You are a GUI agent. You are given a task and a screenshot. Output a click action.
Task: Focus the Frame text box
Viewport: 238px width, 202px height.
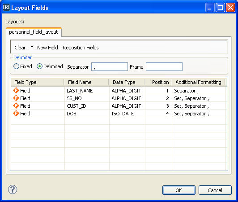pyautogui.click(x=164, y=67)
